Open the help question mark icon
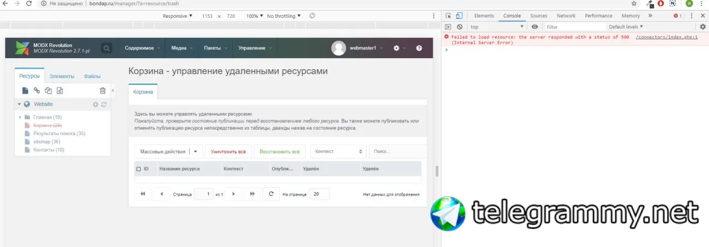 [419, 48]
